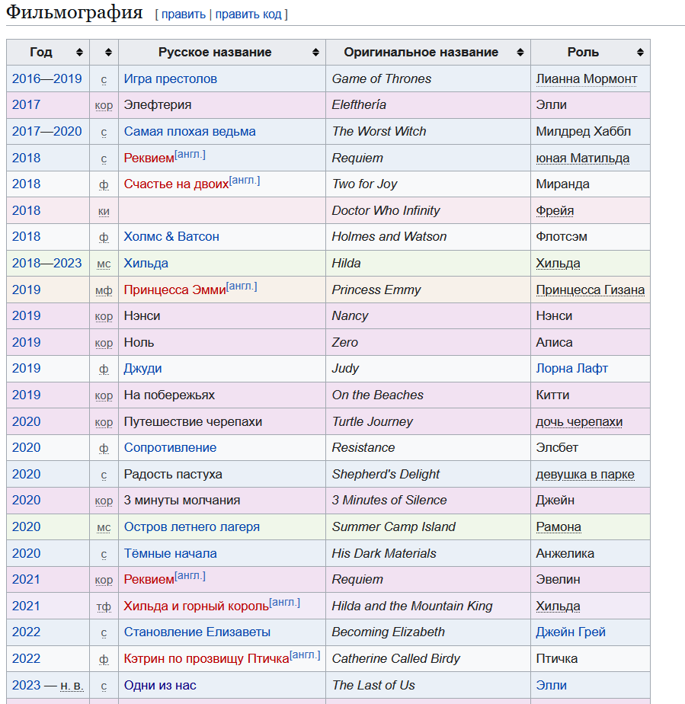Image resolution: width=685 pixels, height=704 pixels.
Task: Open the [англ.] link after Хильда и горный король
Action: pyautogui.click(x=285, y=603)
